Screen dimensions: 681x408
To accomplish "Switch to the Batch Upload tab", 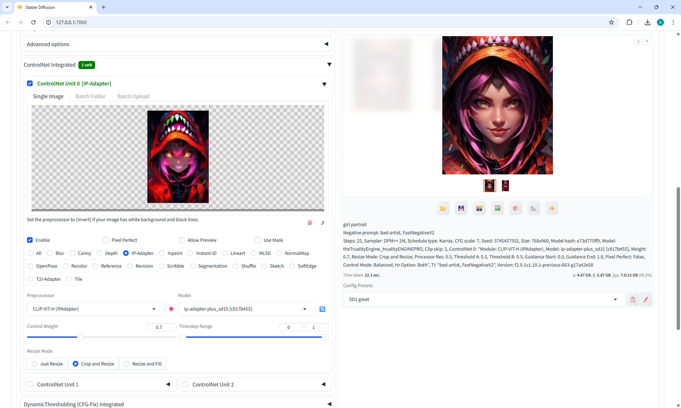I will (x=133, y=96).
